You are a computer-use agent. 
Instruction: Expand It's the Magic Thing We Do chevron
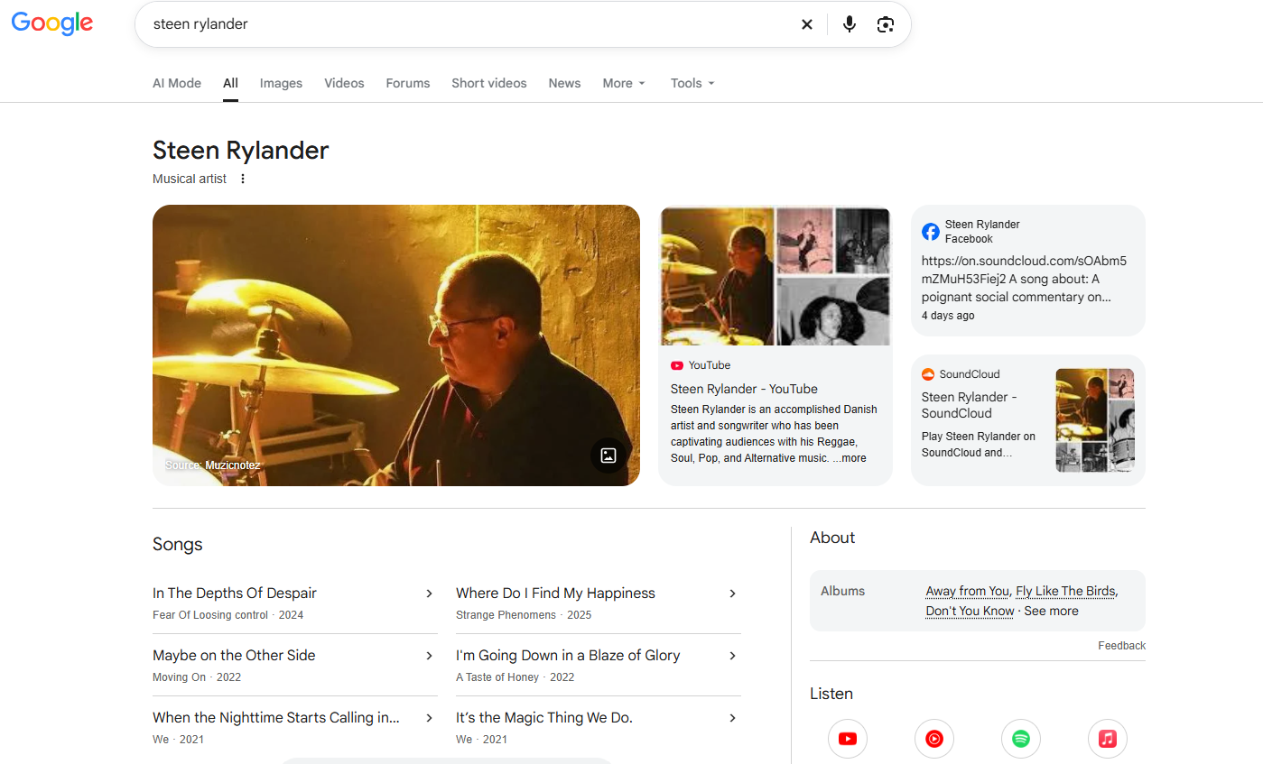click(x=733, y=718)
